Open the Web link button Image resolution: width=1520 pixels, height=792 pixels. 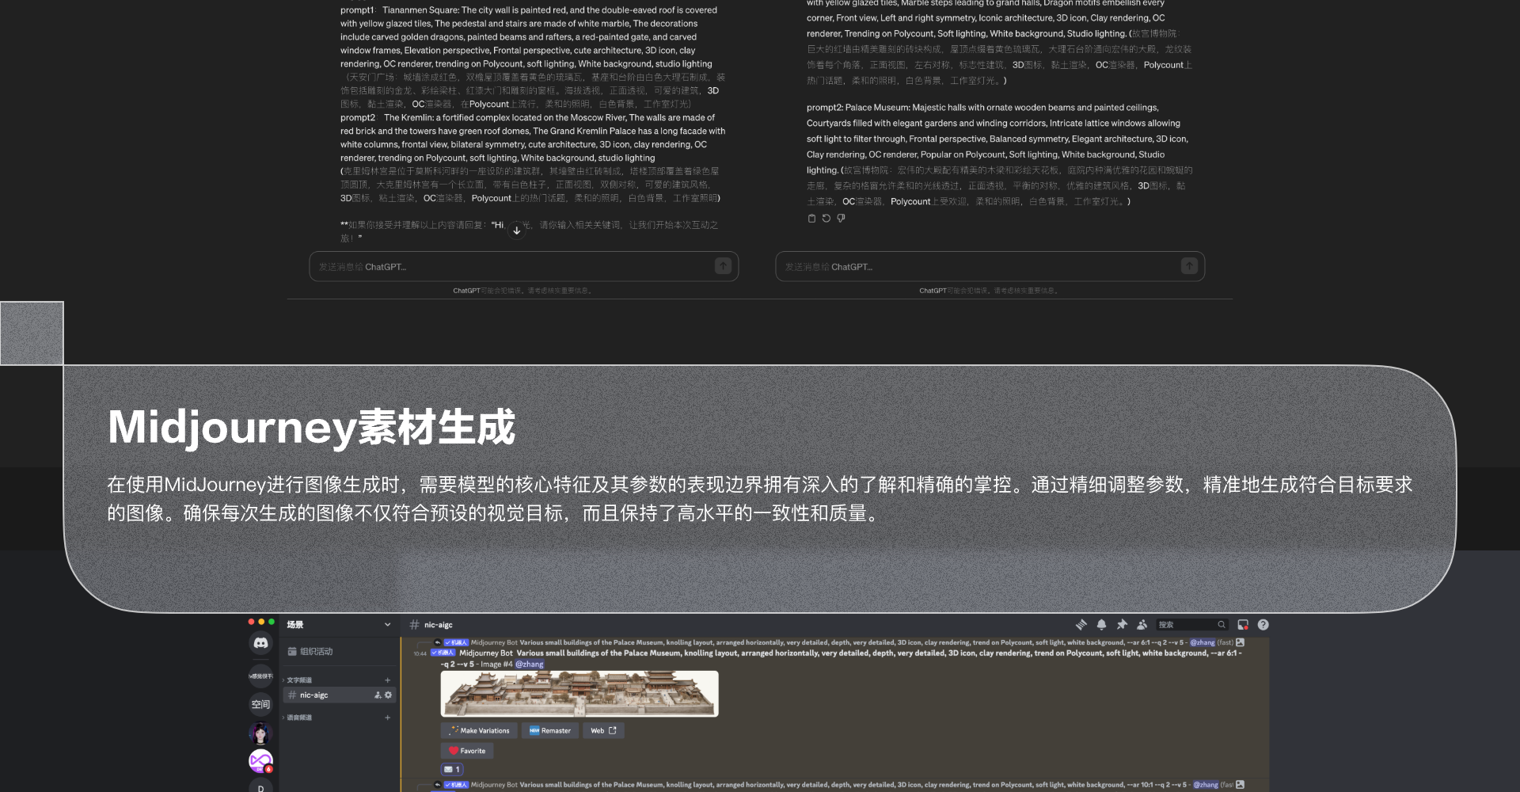604,730
